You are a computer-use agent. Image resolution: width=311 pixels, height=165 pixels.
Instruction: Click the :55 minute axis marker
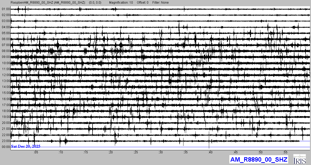[286, 152]
